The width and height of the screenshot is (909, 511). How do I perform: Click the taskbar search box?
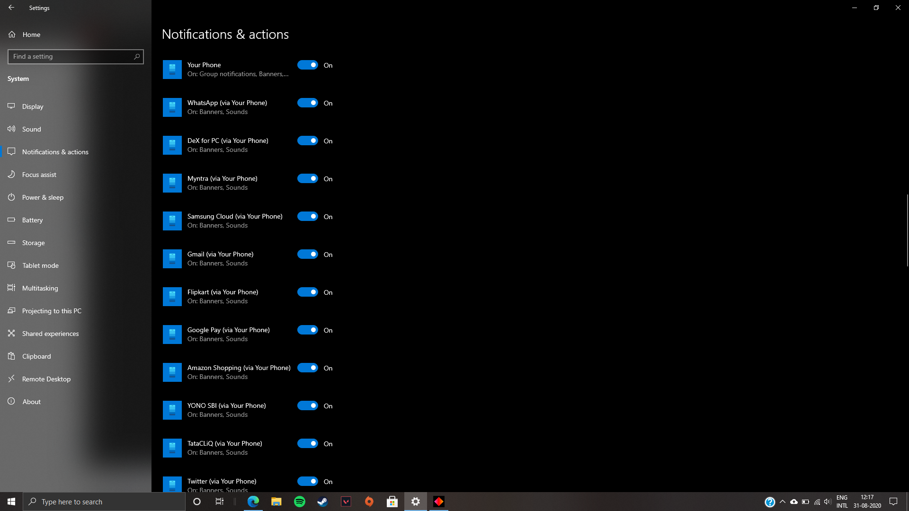[104, 502]
